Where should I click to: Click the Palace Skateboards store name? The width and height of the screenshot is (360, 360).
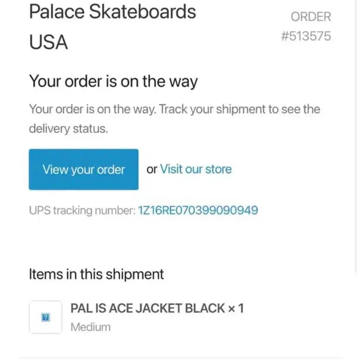112,11
